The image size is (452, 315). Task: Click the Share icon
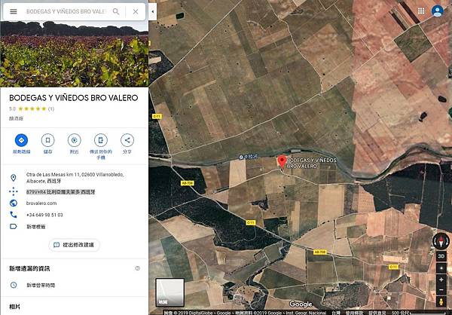pyautogui.click(x=127, y=140)
